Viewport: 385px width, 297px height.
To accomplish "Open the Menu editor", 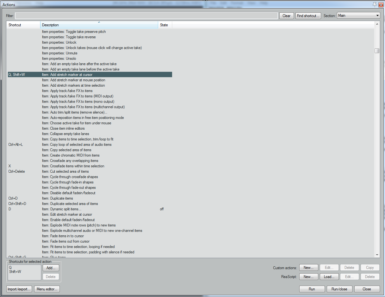I will pyautogui.click(x=47, y=289).
